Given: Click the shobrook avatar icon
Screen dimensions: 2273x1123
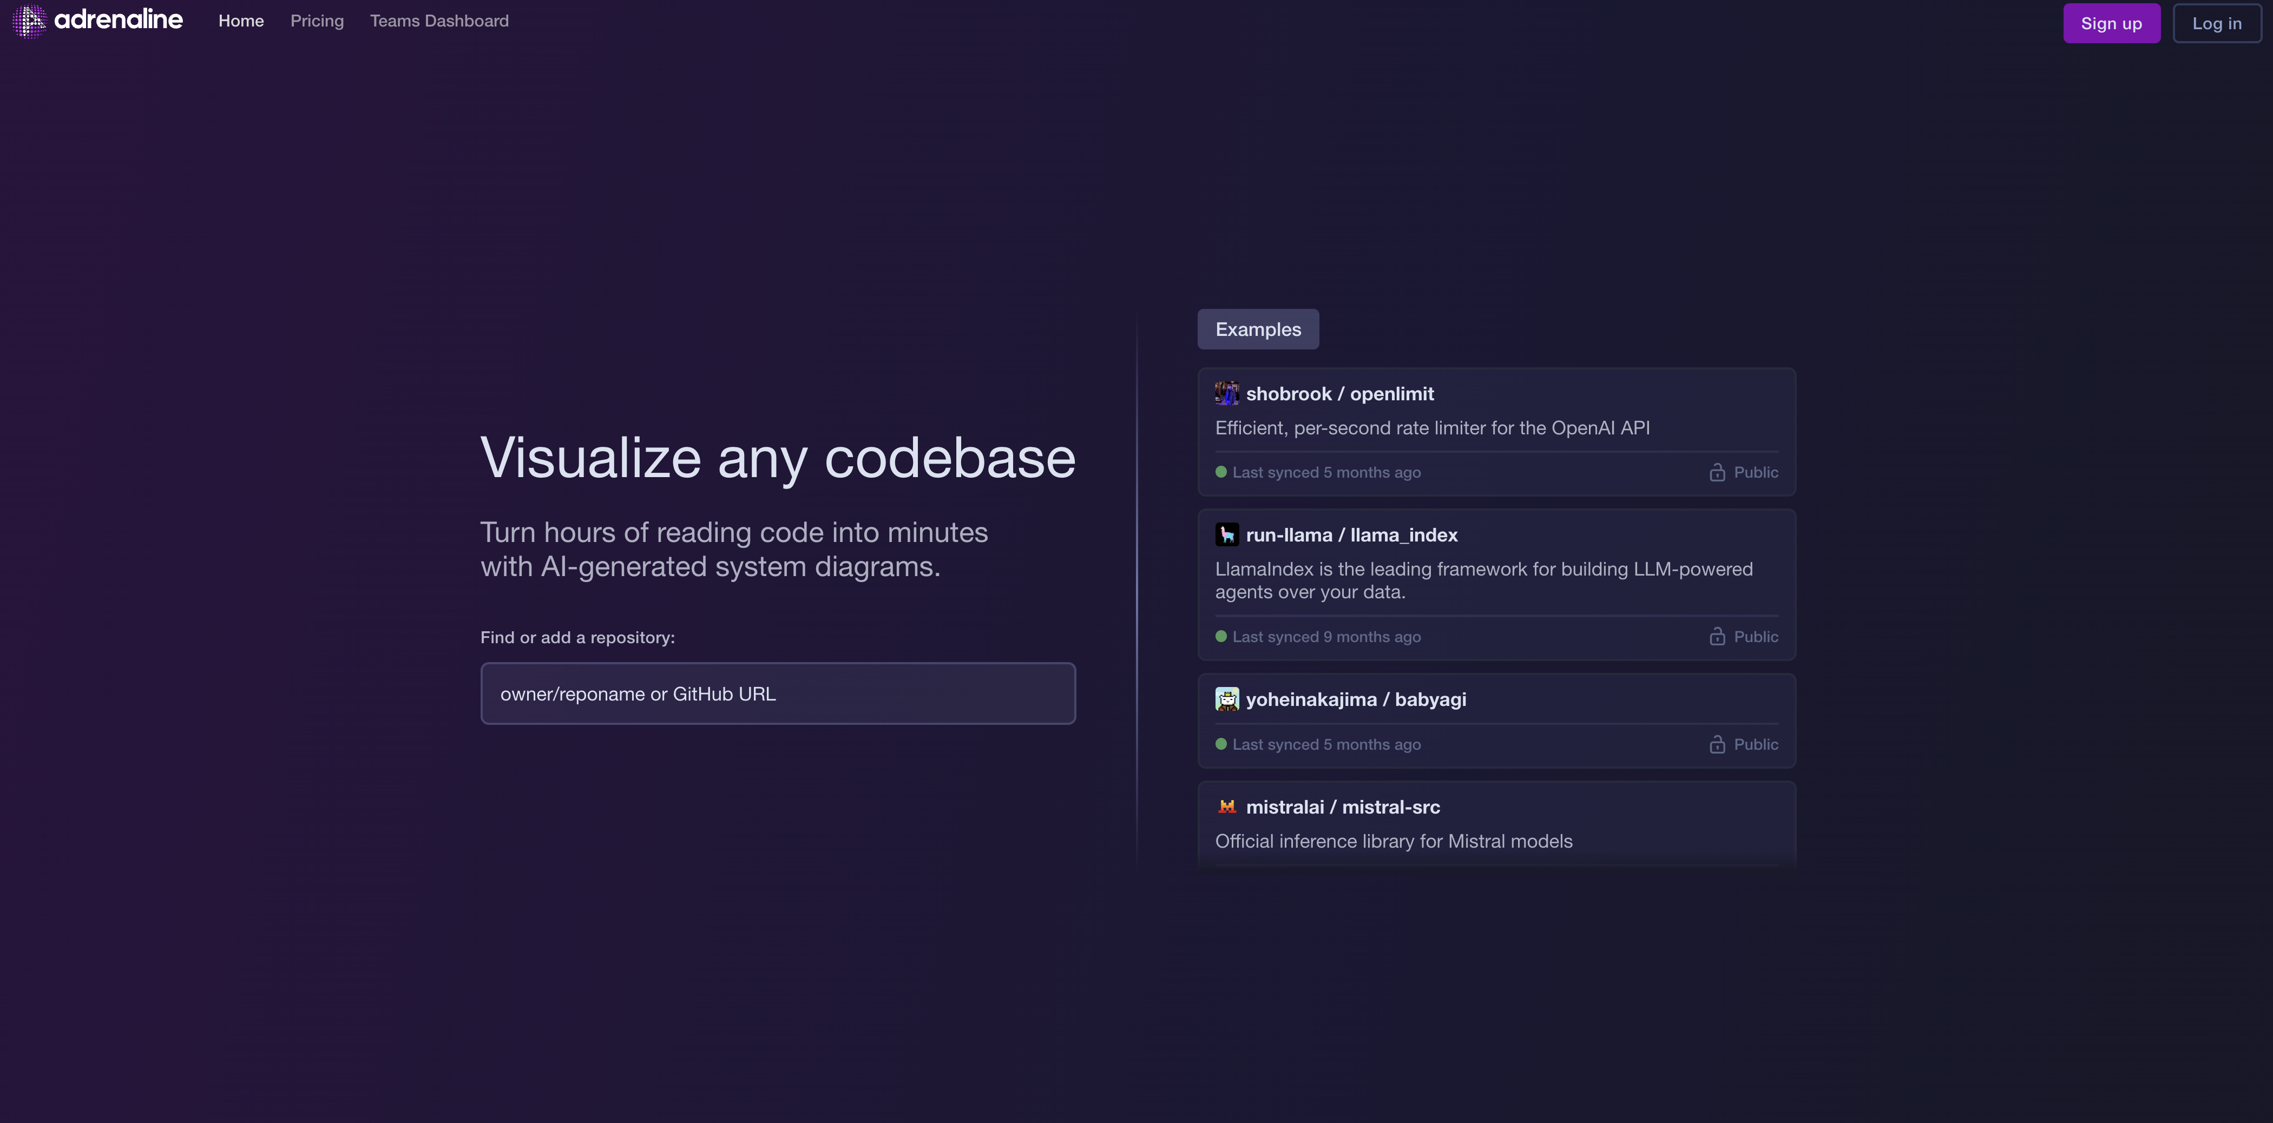Looking at the screenshot, I should point(1226,393).
